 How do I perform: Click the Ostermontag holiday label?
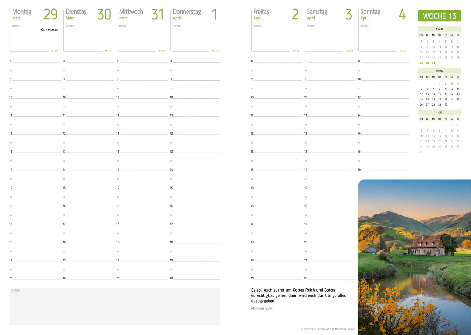(x=49, y=29)
